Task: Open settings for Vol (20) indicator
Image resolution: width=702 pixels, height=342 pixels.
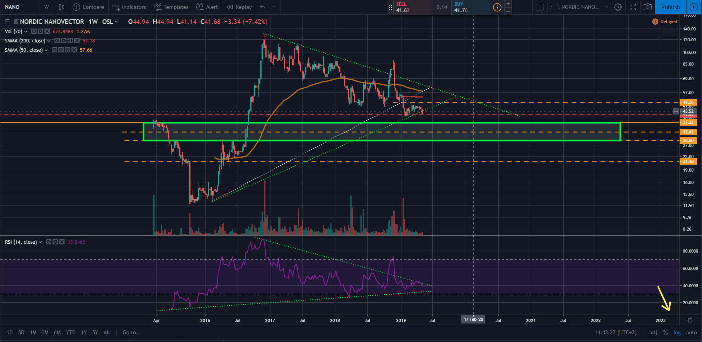Action: (40, 31)
